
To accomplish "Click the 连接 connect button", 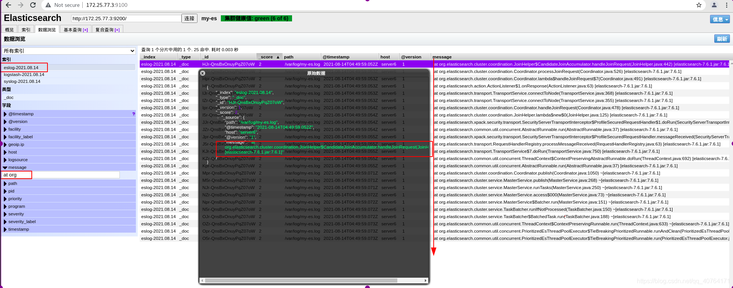I will (x=189, y=18).
